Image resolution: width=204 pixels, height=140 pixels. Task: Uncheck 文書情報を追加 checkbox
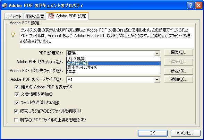(17, 94)
